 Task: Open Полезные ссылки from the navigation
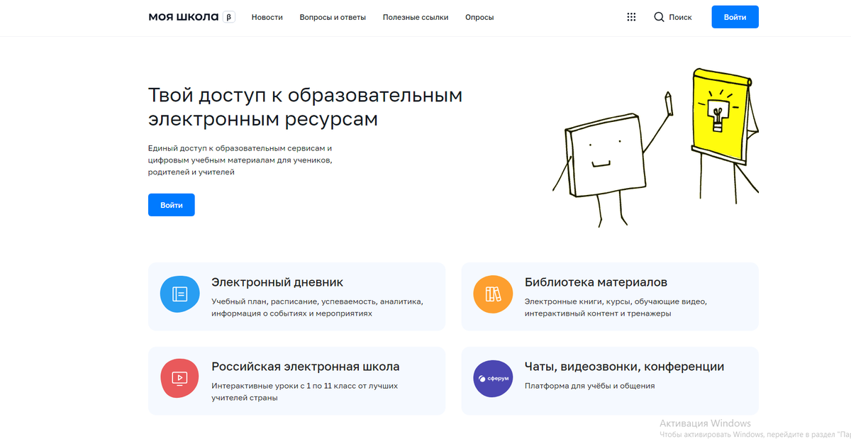pos(416,17)
